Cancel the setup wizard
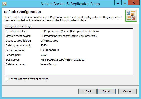The image size is (141, 99). point(127,91)
